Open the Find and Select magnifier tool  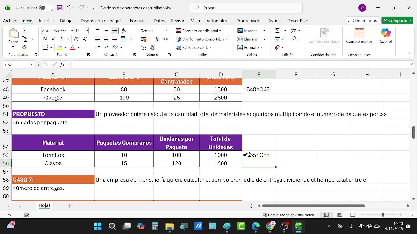coord(294,39)
